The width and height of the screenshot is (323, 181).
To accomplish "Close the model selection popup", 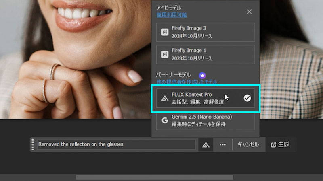I will tap(249, 12).
